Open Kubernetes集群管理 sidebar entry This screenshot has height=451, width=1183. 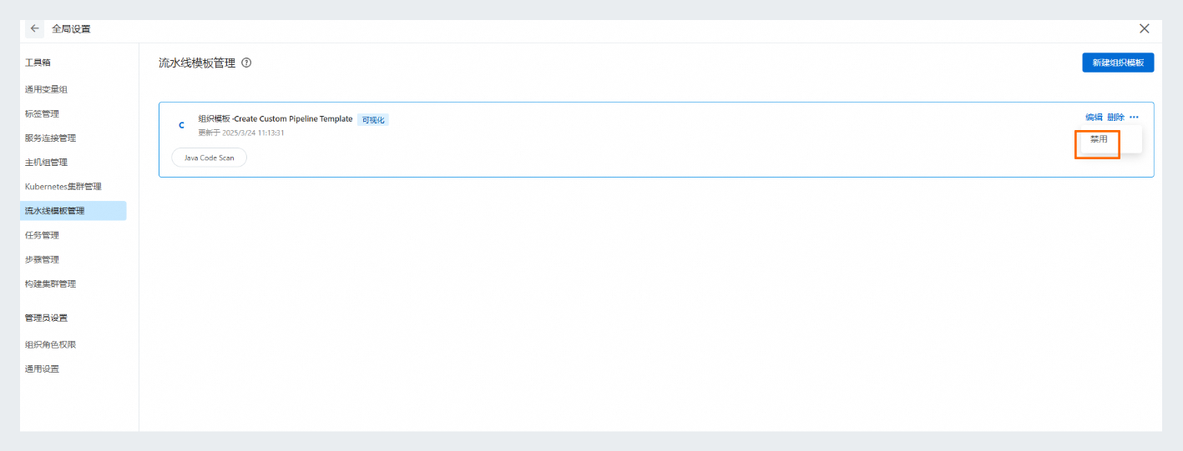(63, 186)
